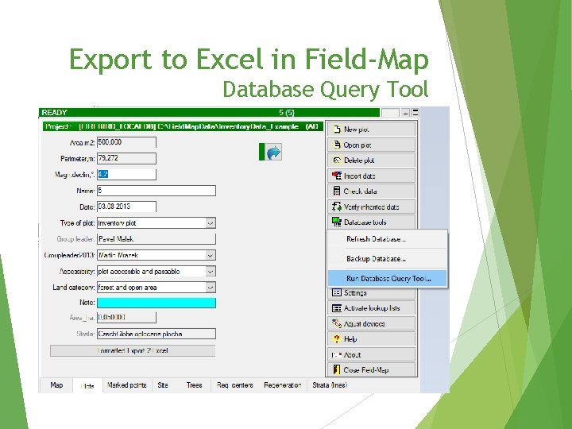
Task: Click the Activate lookup lists icon
Action: coord(337,308)
